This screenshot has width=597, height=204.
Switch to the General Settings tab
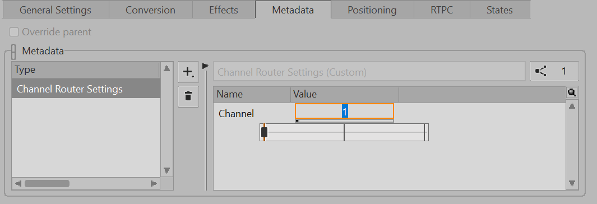[55, 10]
